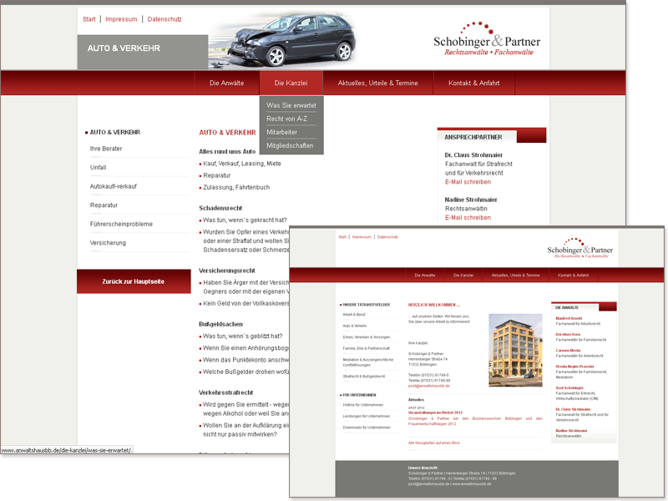
Task: Click the Zurück zur Hauptseite button
Action: (x=134, y=281)
